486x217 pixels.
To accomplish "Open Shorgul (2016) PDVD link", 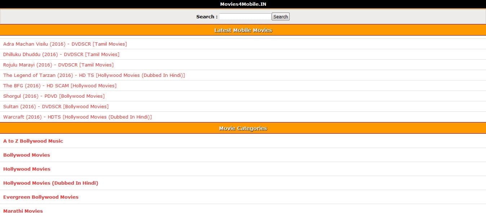I will [54, 96].
